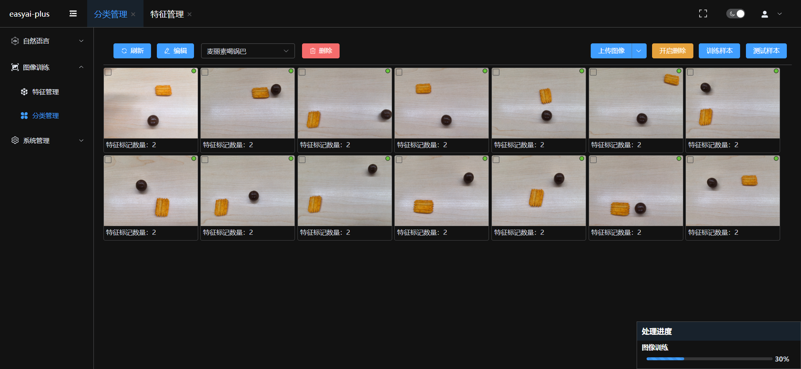Toggle the dark mode switch
801x369 pixels.
coord(736,14)
